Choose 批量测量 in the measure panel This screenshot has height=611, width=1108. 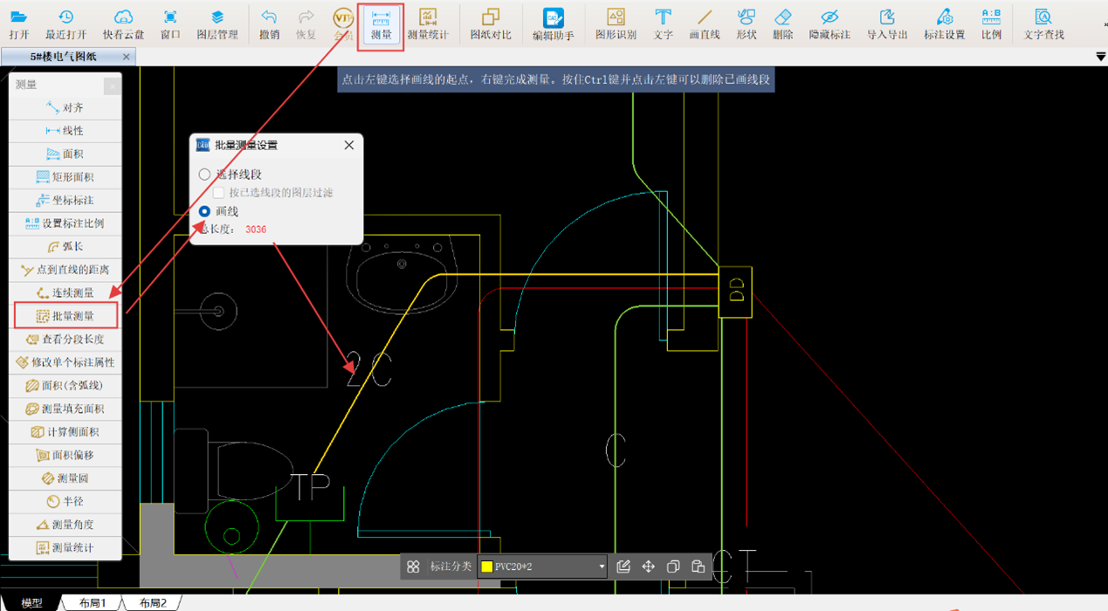tap(65, 316)
